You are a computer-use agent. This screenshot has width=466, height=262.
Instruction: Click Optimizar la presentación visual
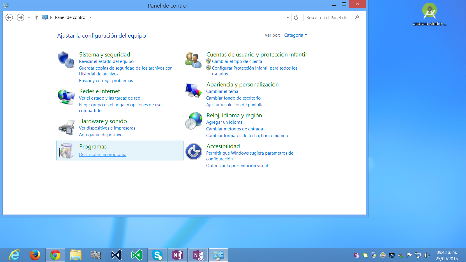[x=237, y=166]
